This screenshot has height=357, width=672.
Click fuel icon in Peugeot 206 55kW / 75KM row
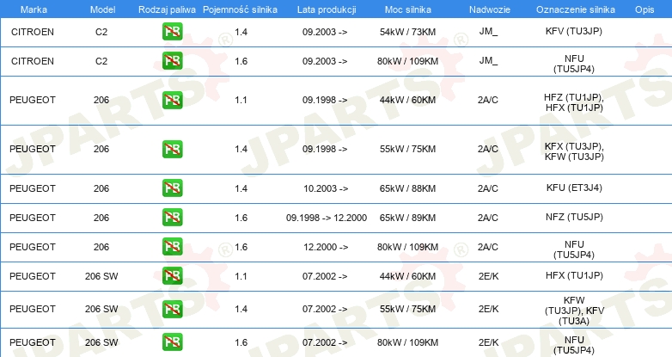point(172,149)
